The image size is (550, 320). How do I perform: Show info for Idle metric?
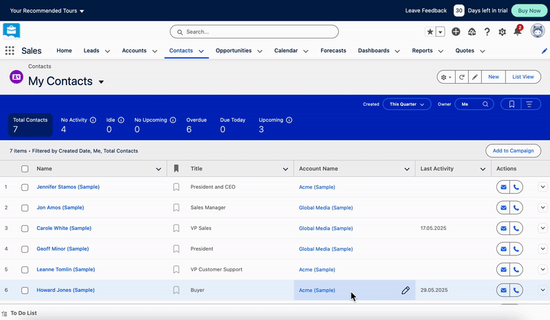click(121, 120)
